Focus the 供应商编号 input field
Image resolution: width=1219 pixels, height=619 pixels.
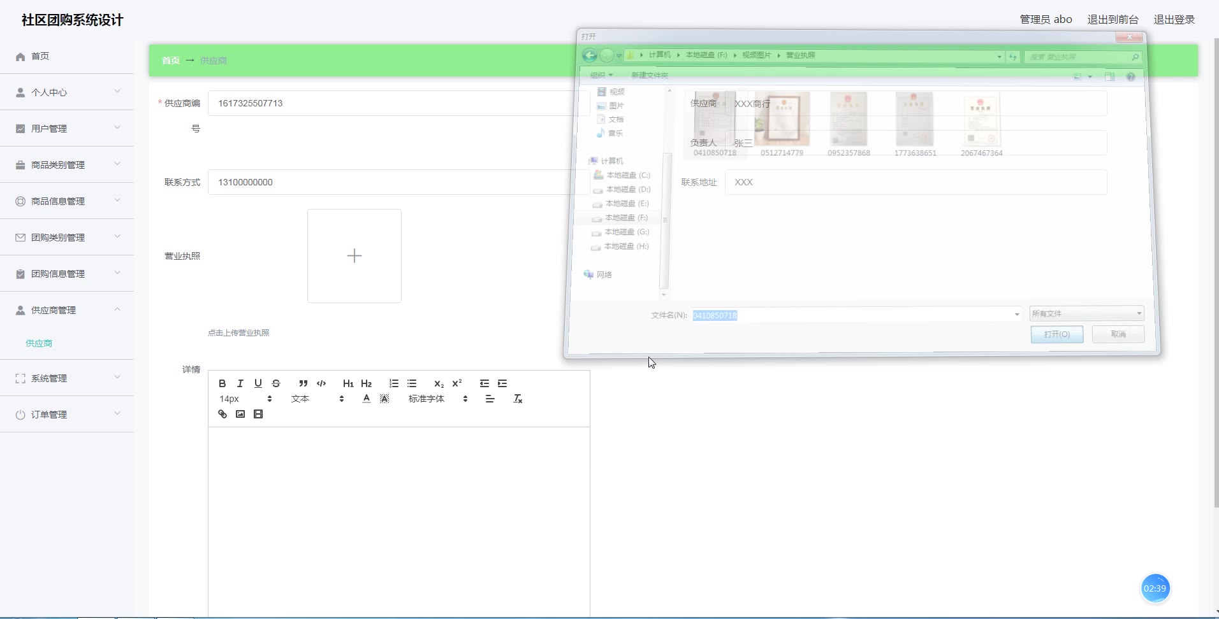pos(398,103)
